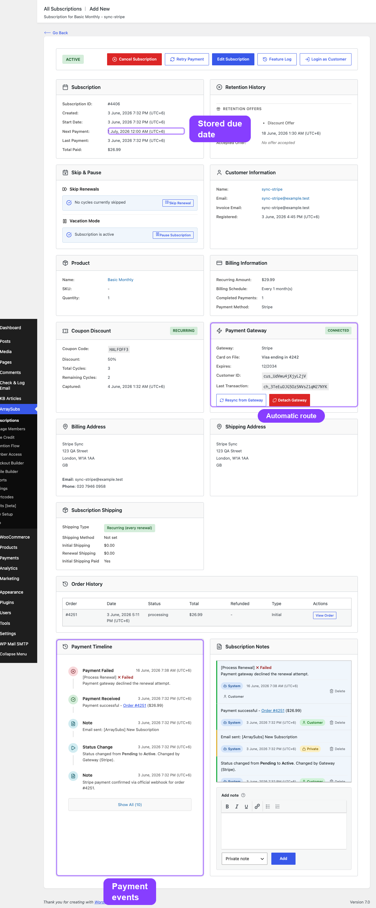The image size is (376, 908).
Task: Click the Resync from Gateway button
Action: tap(241, 400)
